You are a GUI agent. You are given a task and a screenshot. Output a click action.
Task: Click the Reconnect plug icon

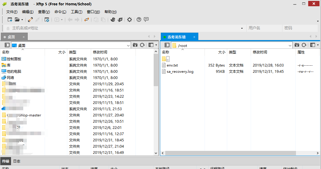point(30,20)
